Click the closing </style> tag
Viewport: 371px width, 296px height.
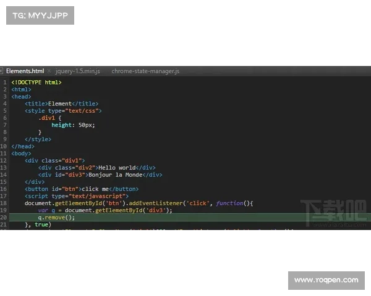pyautogui.click(x=38, y=139)
